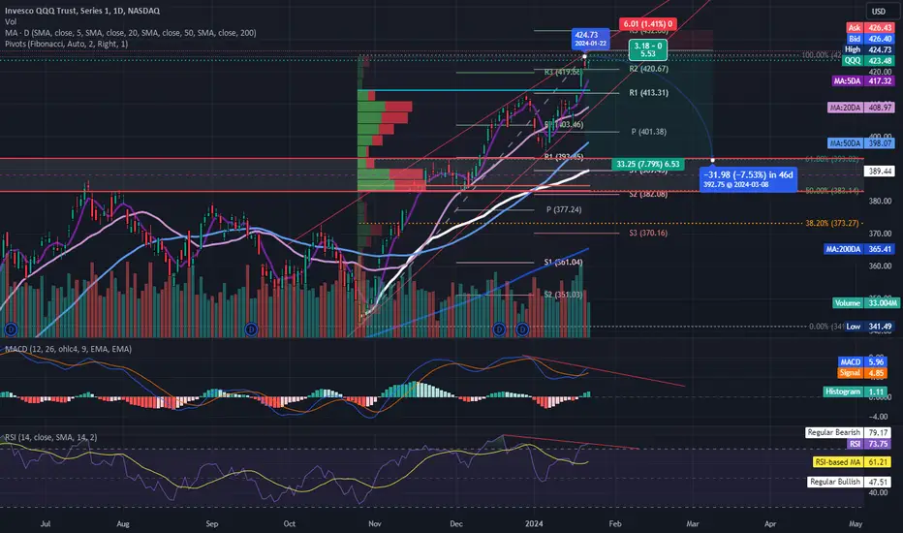903x533 pixels.
Task: Click the Apr date on time axis
Action: tap(770, 523)
